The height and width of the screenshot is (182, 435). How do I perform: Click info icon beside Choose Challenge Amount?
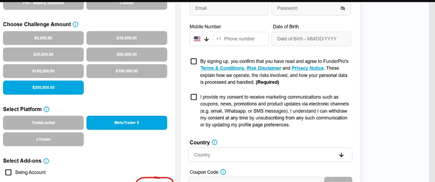coord(75,25)
